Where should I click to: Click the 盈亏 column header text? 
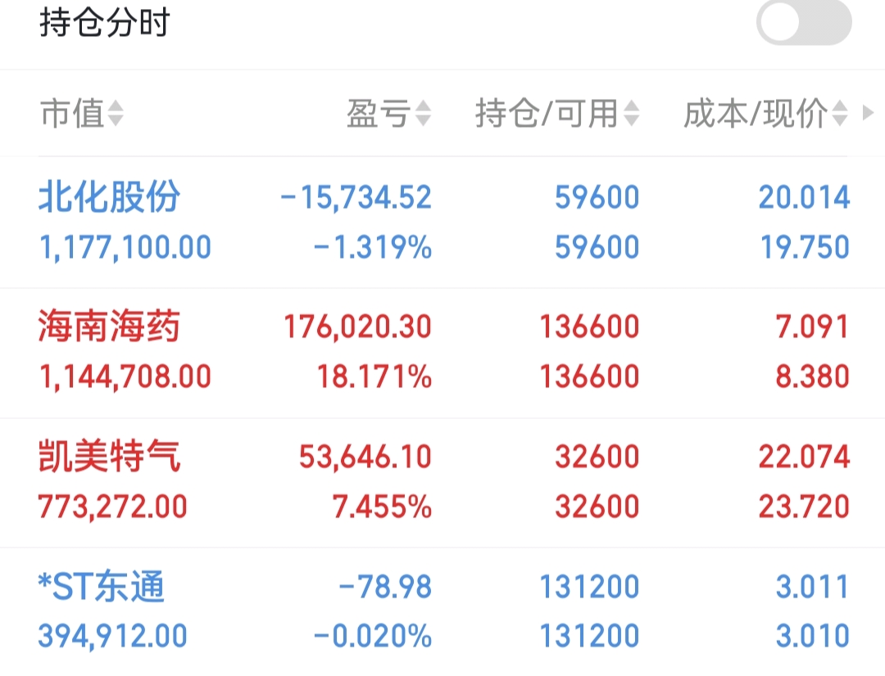point(379,113)
